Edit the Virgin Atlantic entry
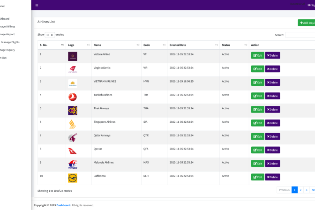 click(x=257, y=69)
